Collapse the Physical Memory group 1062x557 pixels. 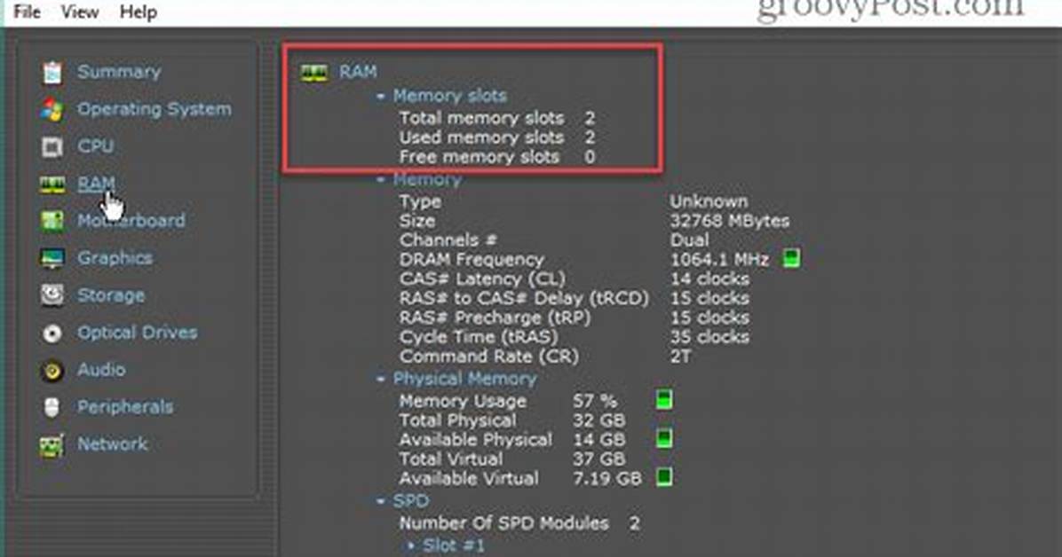click(381, 380)
